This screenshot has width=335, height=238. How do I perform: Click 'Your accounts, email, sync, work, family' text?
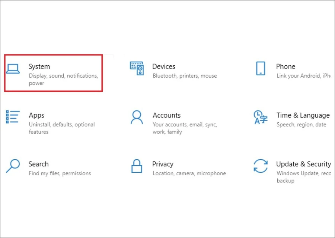coord(185,128)
